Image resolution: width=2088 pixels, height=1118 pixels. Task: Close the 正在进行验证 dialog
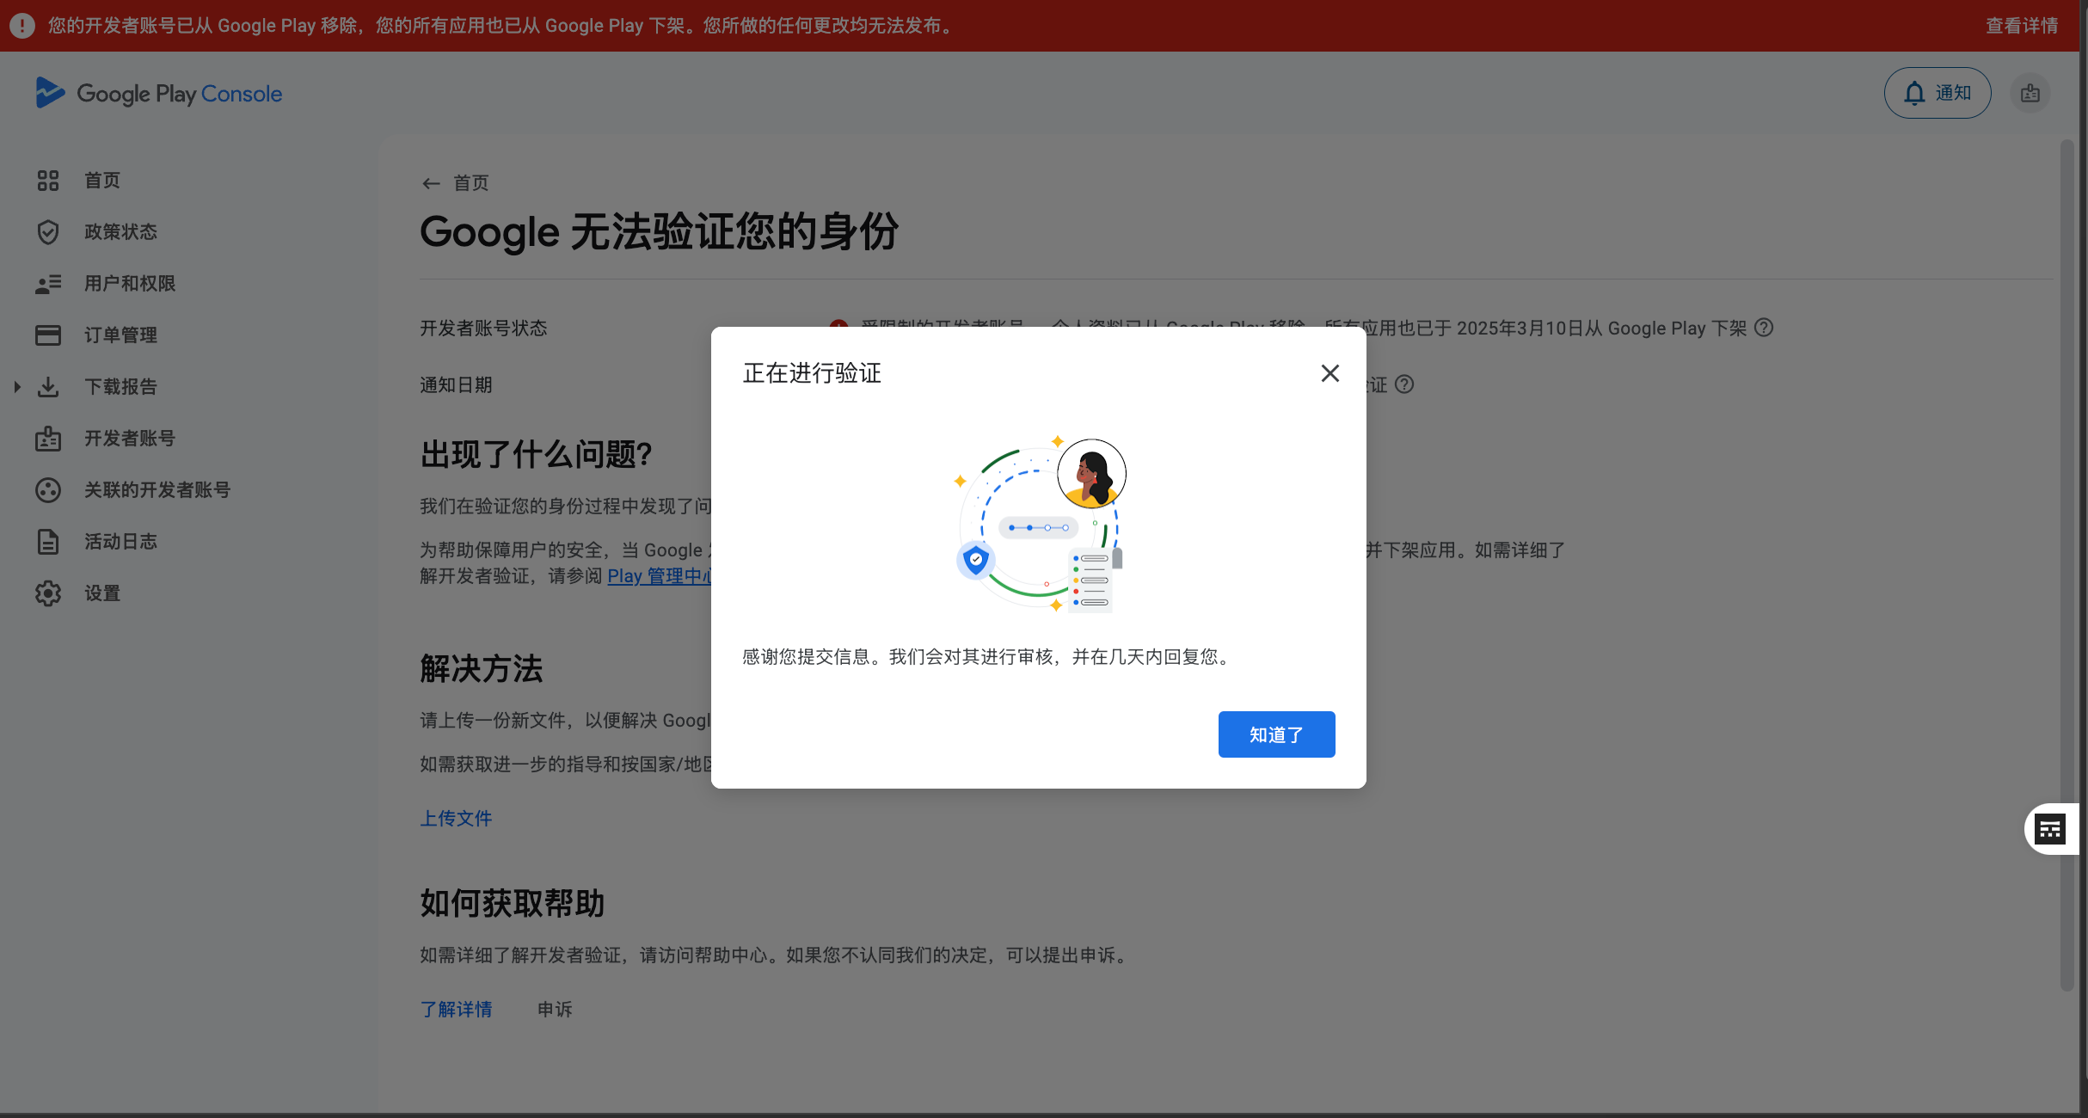(x=1330, y=373)
